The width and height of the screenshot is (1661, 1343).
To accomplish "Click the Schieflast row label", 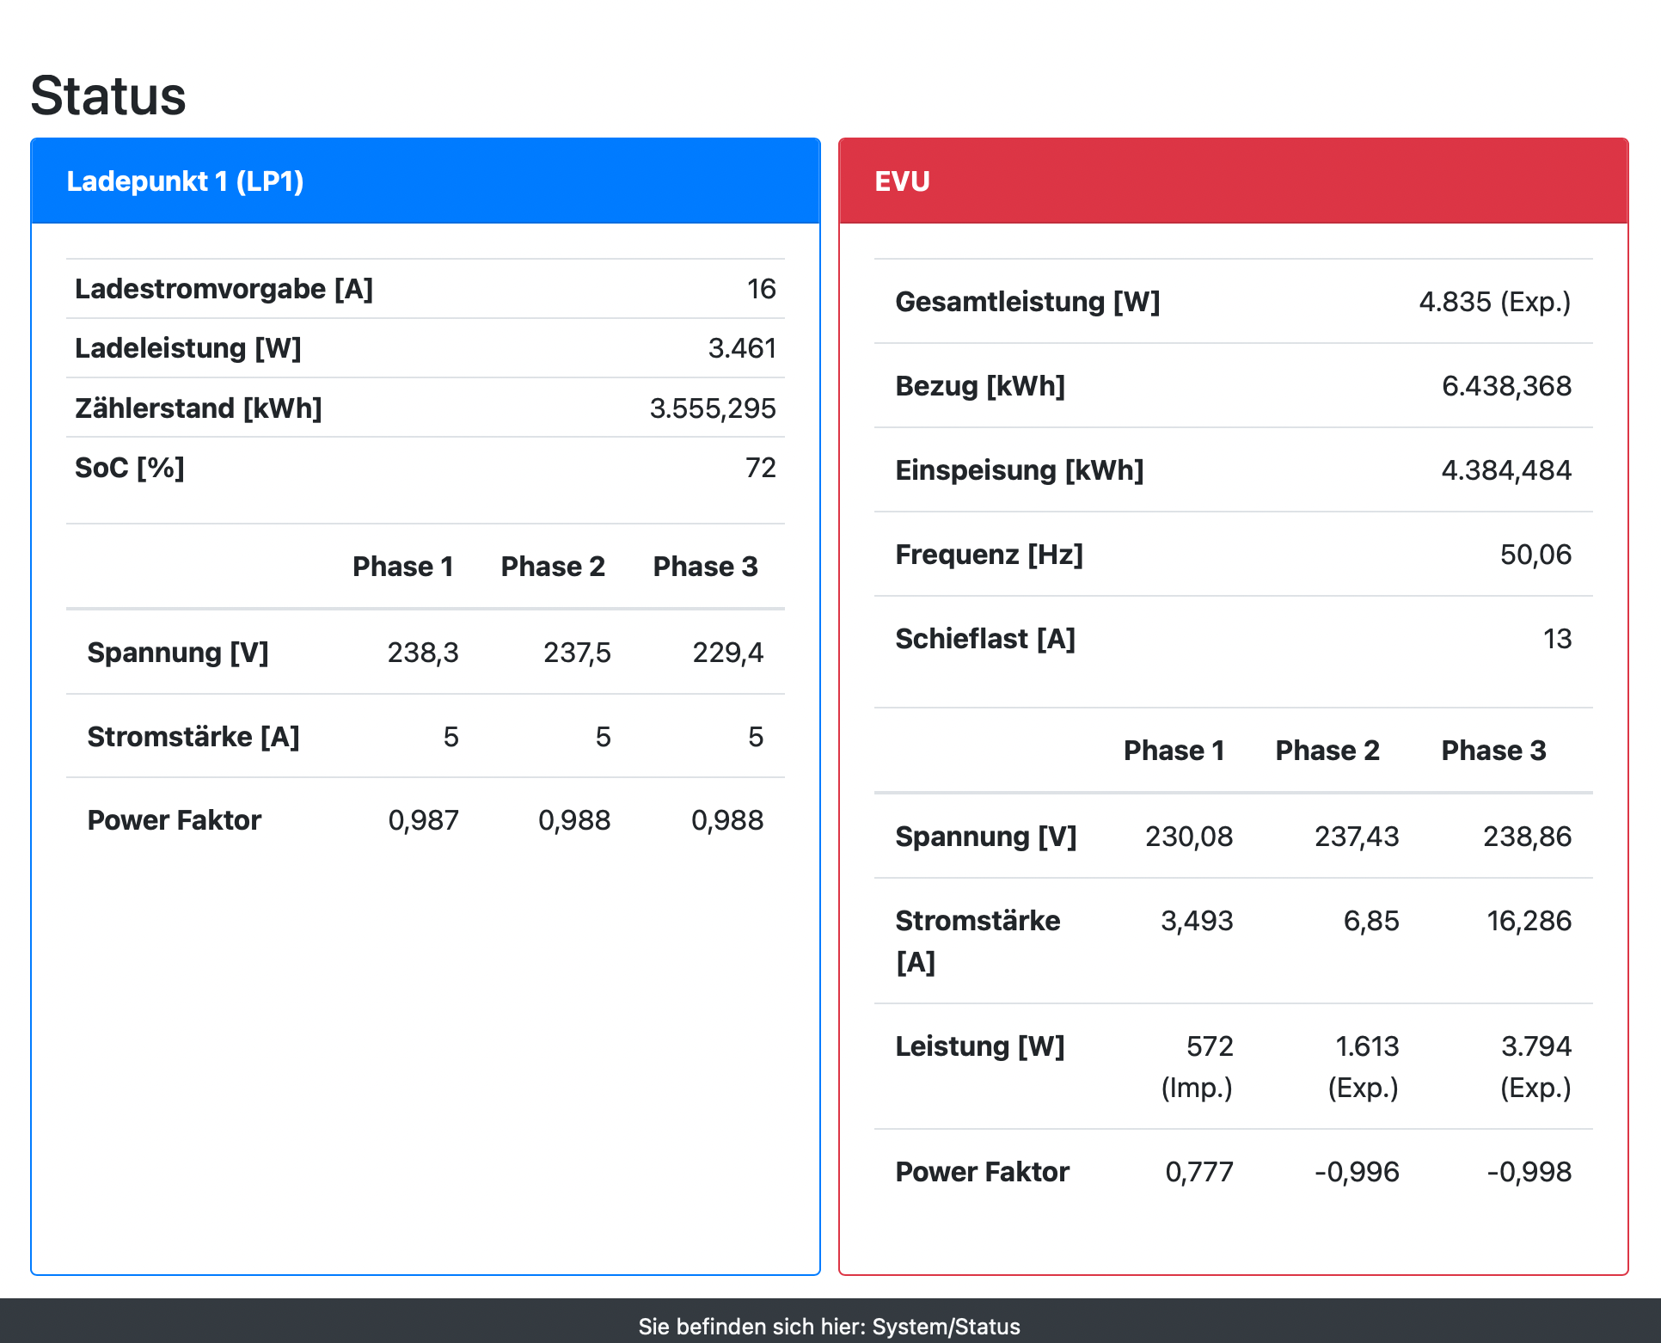I will 985,639.
